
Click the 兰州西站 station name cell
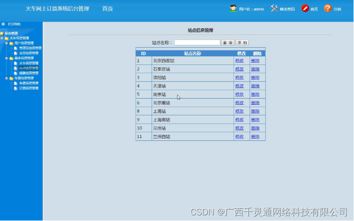pos(192,137)
